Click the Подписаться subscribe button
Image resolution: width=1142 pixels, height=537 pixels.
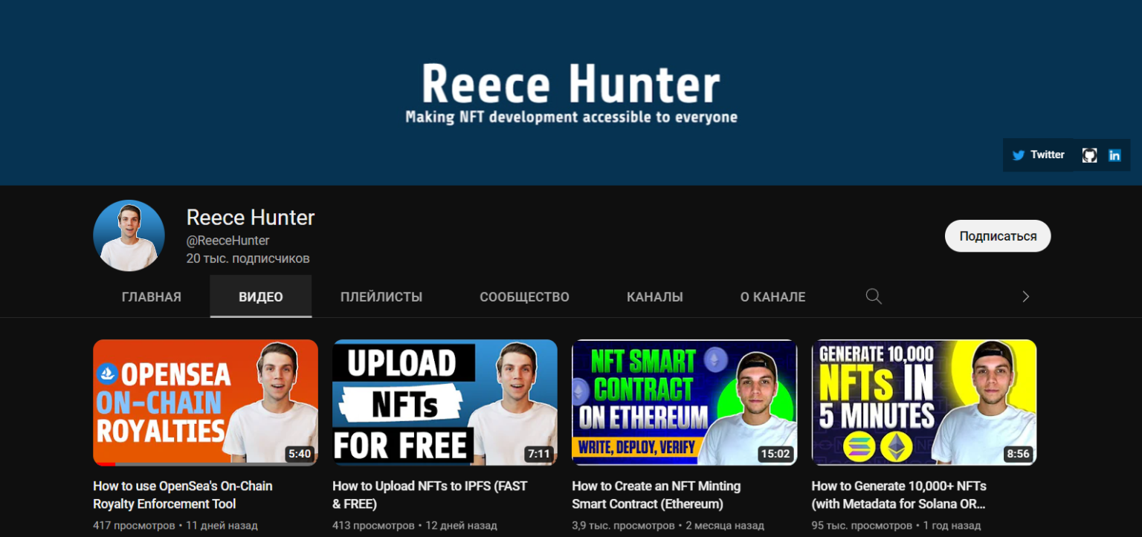[x=998, y=236]
